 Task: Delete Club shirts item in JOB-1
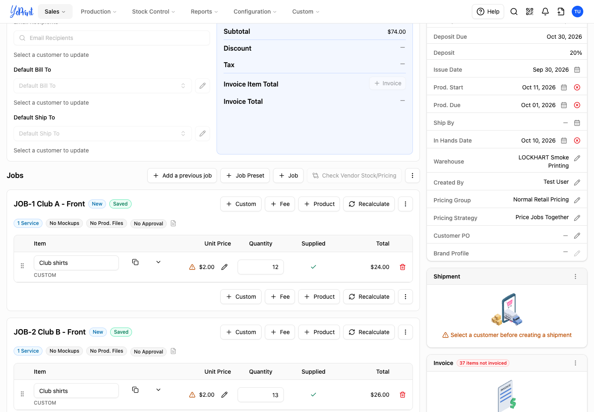(403, 267)
